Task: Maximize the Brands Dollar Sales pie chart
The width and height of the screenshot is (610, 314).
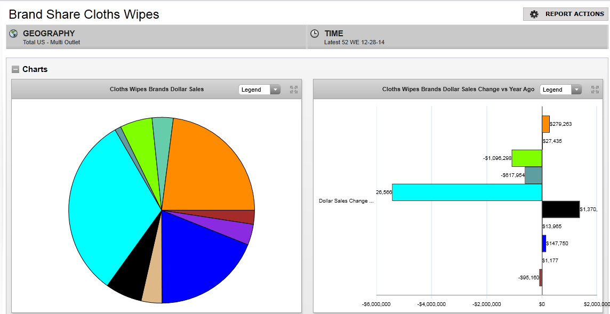Action: pos(294,90)
